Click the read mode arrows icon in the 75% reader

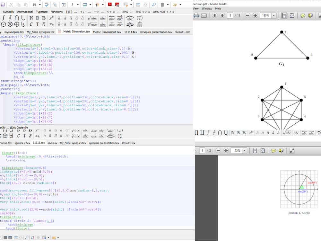tap(292, 151)
